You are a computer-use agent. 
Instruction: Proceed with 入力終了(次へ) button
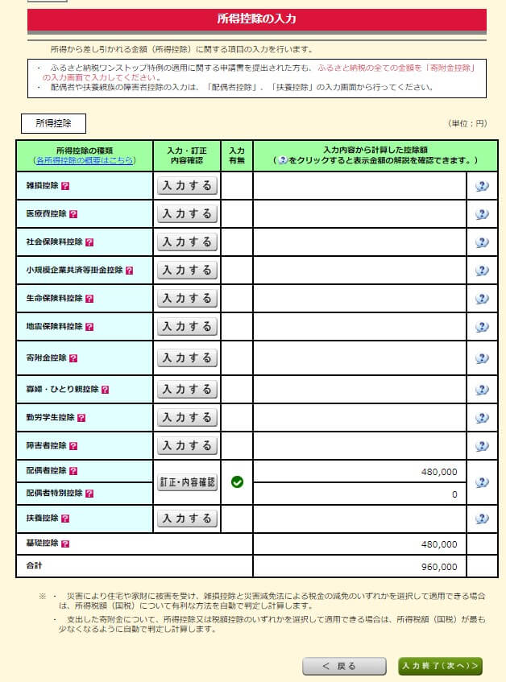440,666
